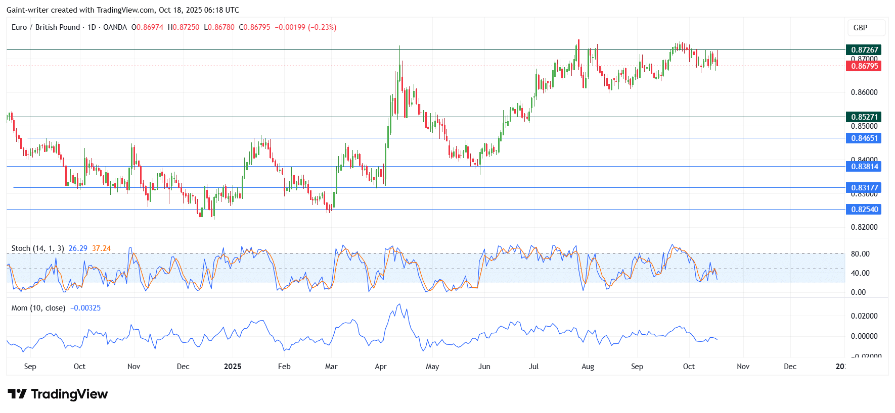Click the 0.87267 green price label
895x413 pixels.
[864, 49]
